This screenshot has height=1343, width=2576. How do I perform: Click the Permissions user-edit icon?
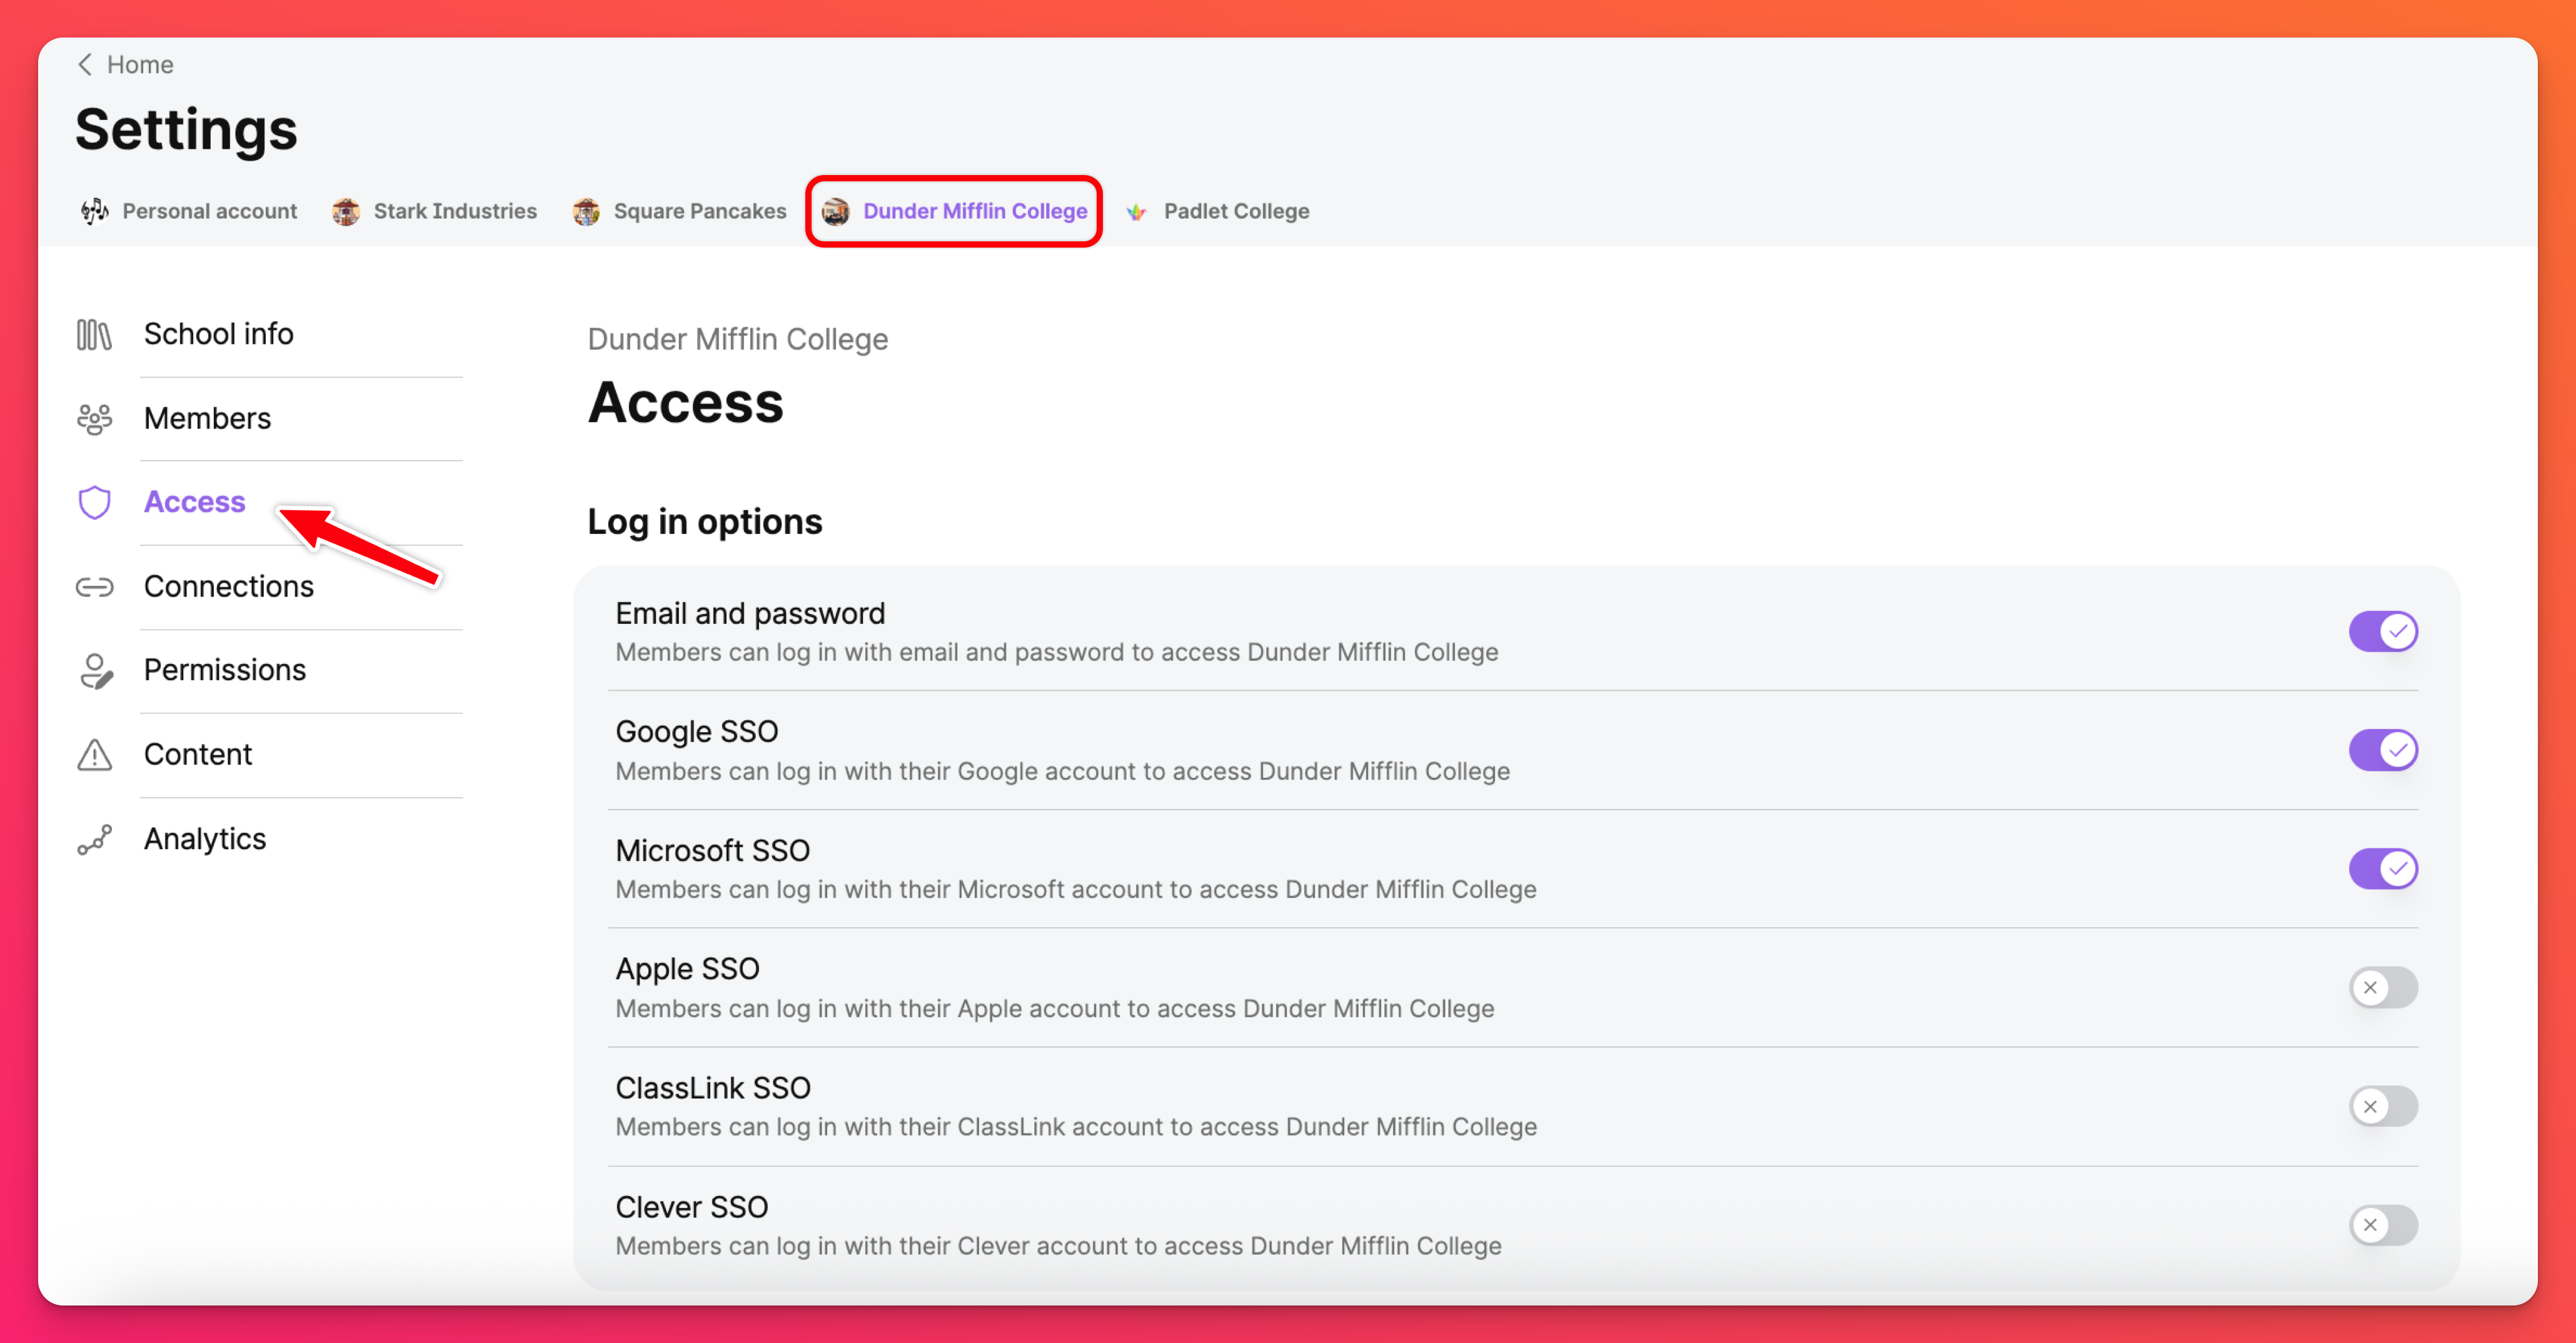tap(94, 670)
